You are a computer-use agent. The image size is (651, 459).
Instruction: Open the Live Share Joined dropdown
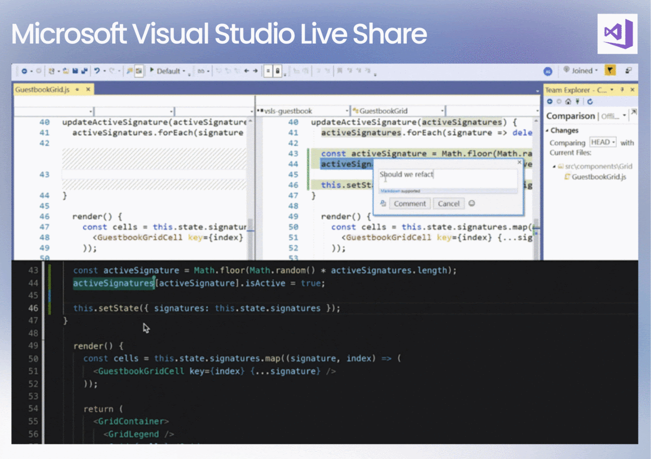coord(580,71)
